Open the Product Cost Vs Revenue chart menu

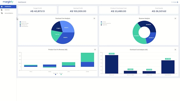coord(95,50)
